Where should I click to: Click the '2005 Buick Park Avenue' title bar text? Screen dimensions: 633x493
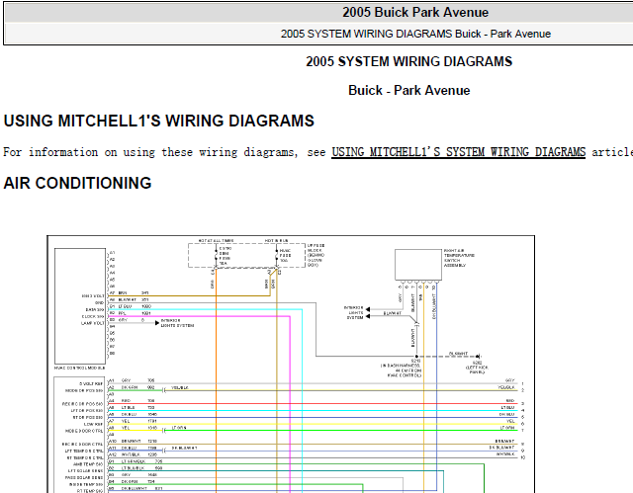pos(415,12)
